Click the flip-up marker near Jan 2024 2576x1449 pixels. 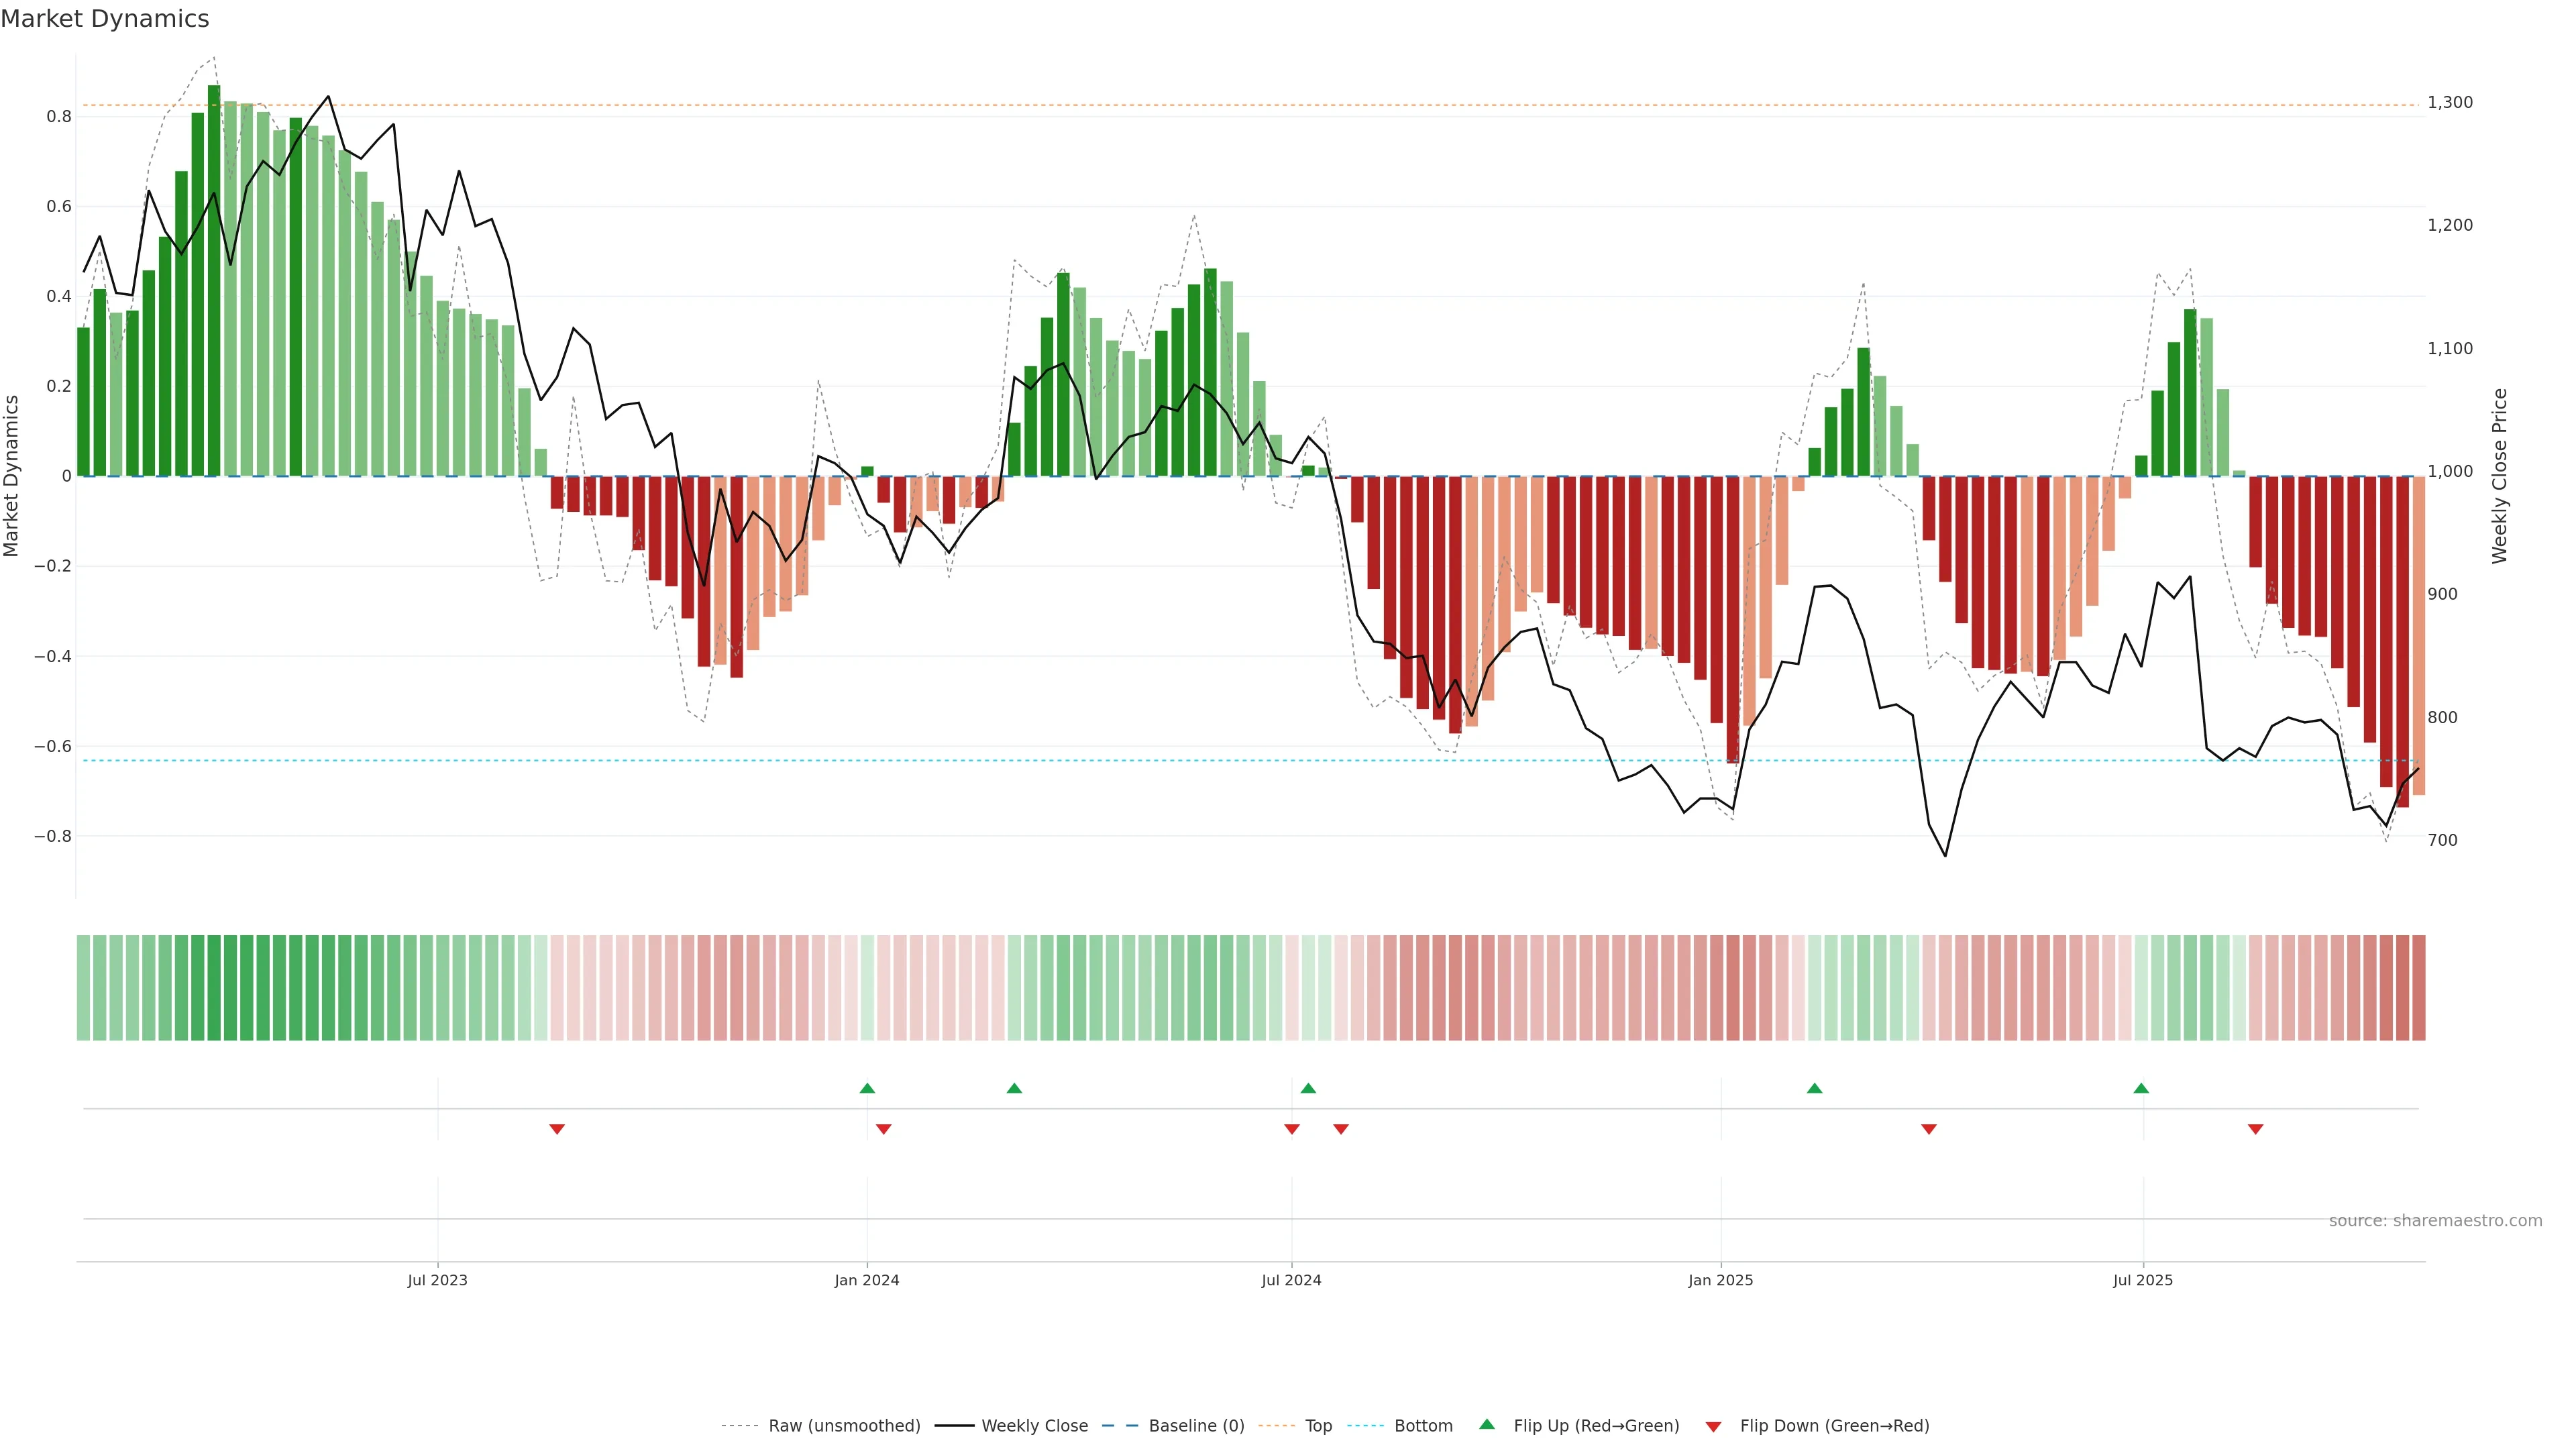867,1088
